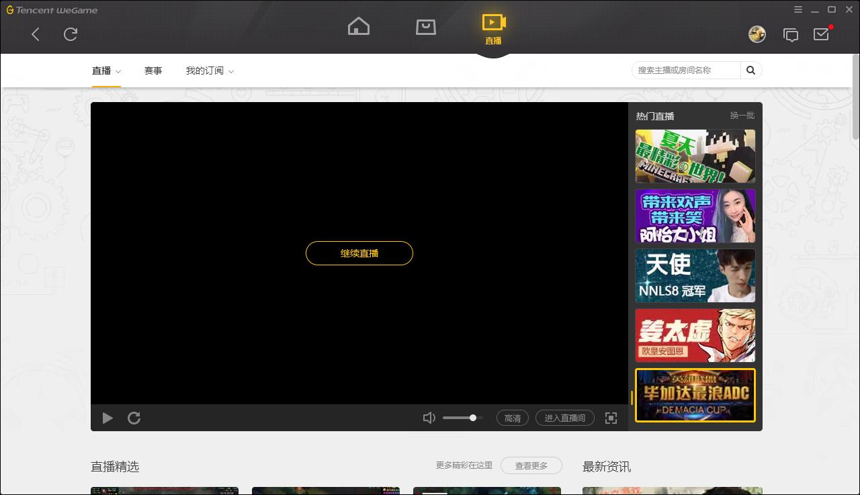860x495 pixels.
Task: Navigate home using the house icon
Action: tap(359, 26)
